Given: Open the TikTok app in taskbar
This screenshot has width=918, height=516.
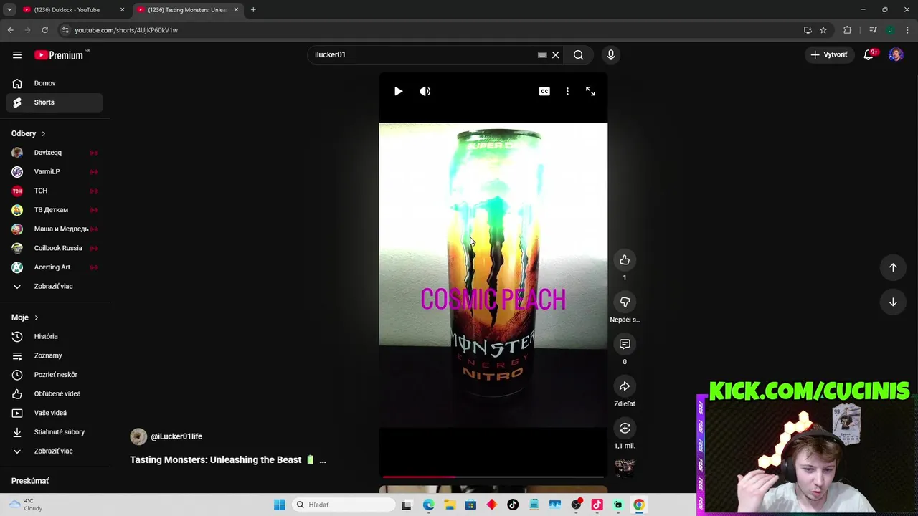Looking at the screenshot, I should point(513,505).
